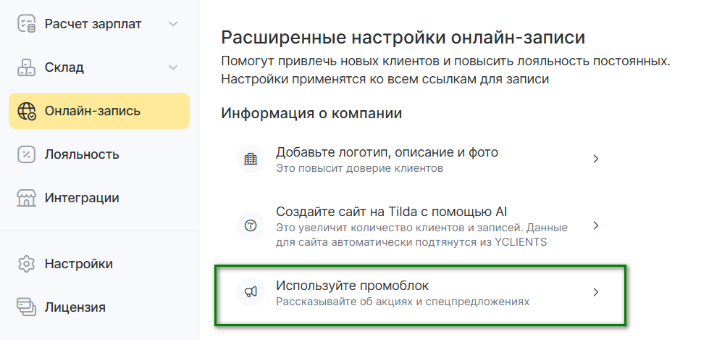Screen dimensions: 709x340
Task: Click the integrations storefront icon
Action: [x=26, y=198]
